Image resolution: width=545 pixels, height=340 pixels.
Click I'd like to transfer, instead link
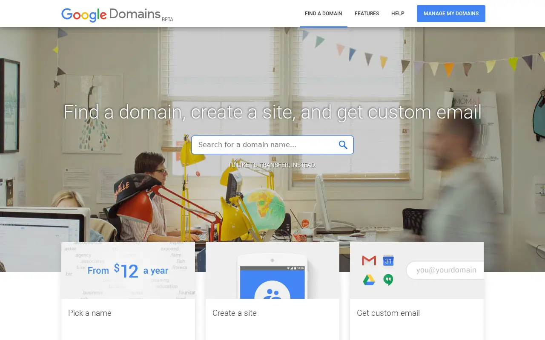tap(272, 165)
